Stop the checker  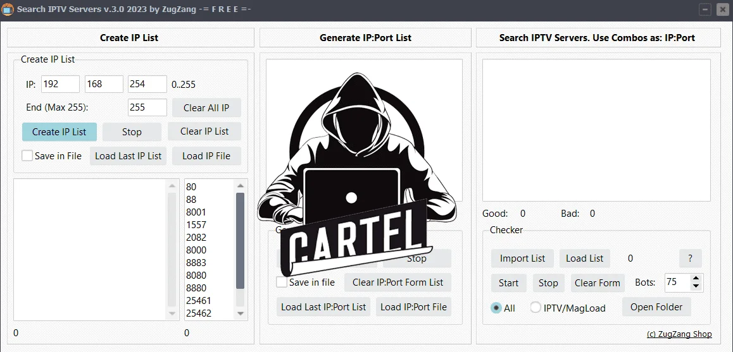pos(548,283)
